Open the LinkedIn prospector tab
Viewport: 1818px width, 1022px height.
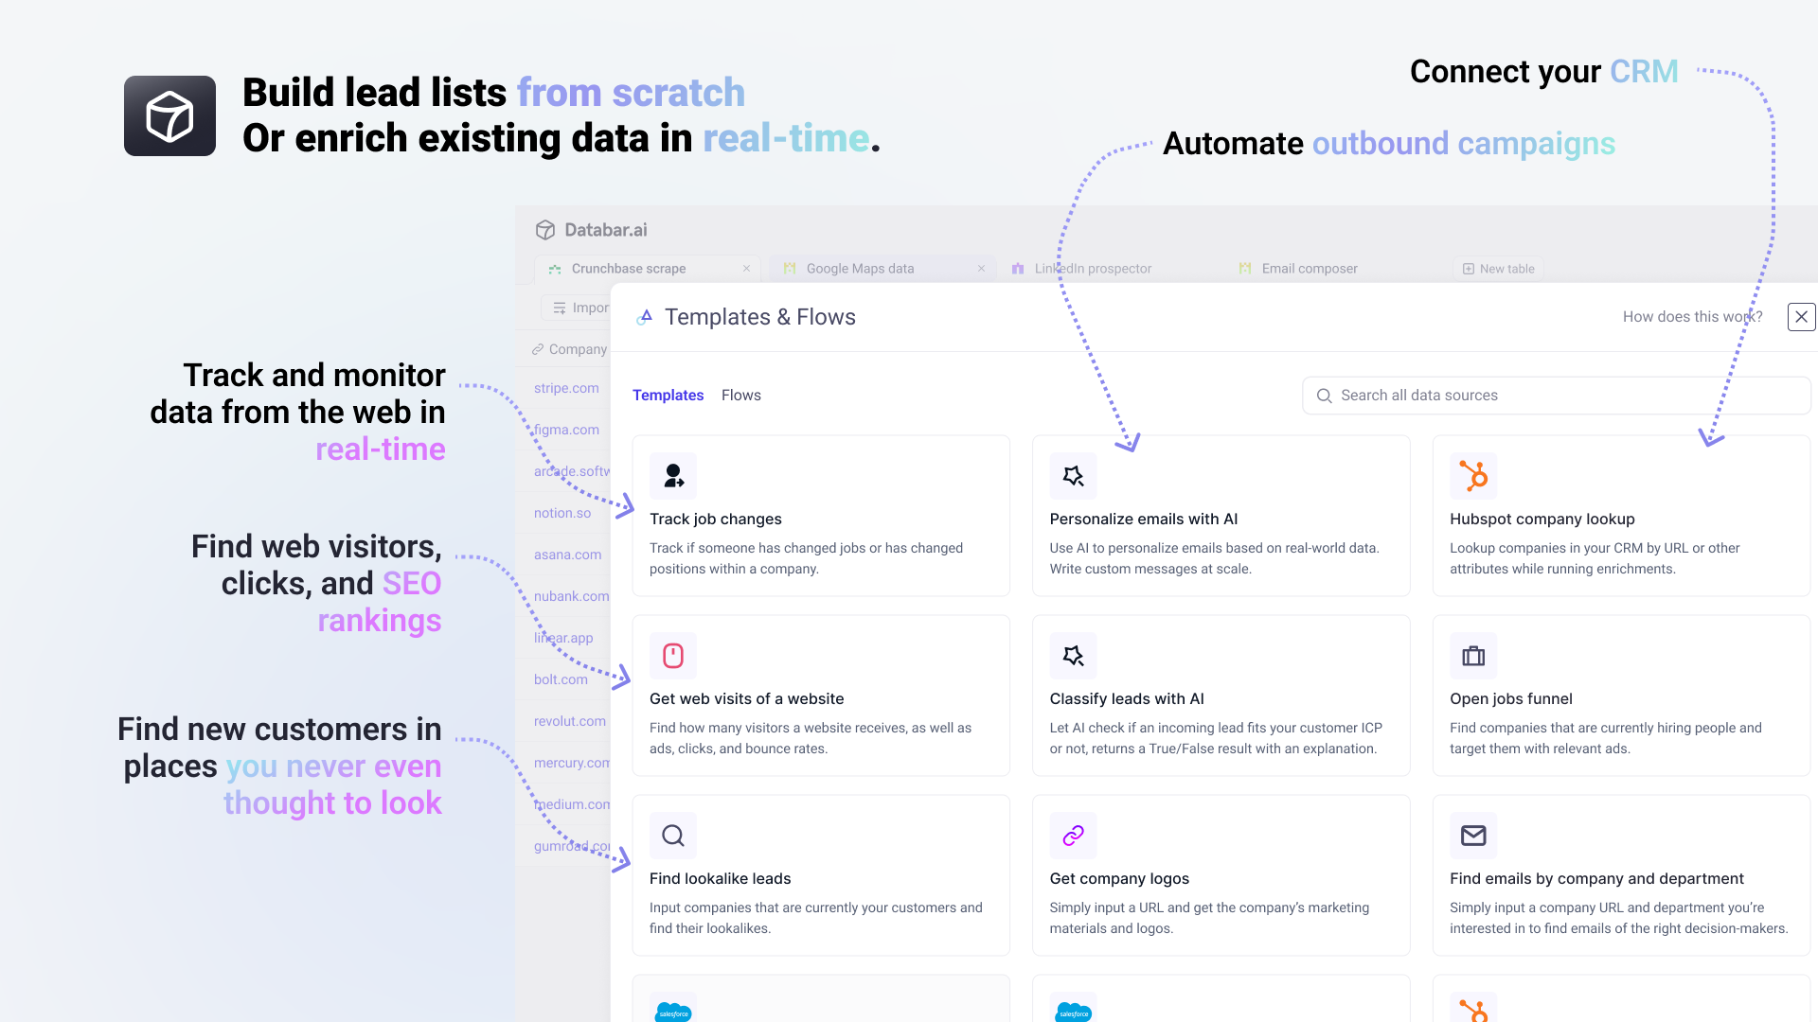point(1094,269)
